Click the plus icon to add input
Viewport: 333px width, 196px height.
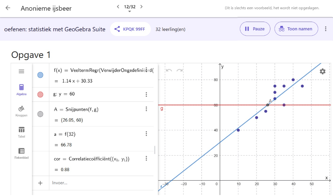tap(40, 183)
